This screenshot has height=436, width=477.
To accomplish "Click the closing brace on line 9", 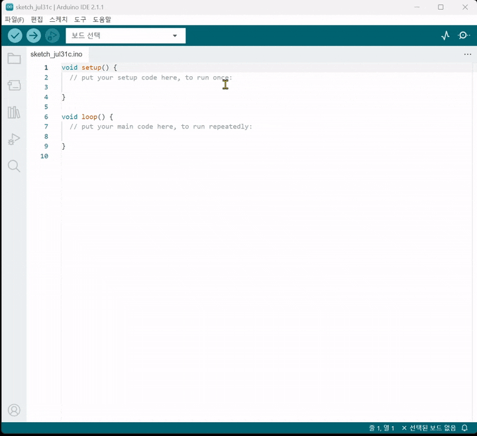I will pyautogui.click(x=64, y=146).
